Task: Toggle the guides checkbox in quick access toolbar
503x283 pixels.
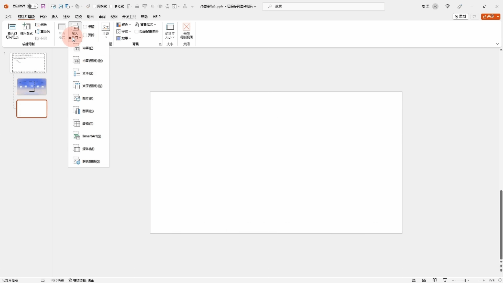Action: (111, 6)
